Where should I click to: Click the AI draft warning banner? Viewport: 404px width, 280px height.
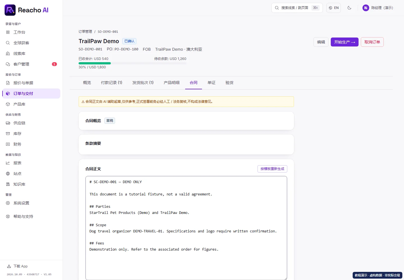(186, 102)
